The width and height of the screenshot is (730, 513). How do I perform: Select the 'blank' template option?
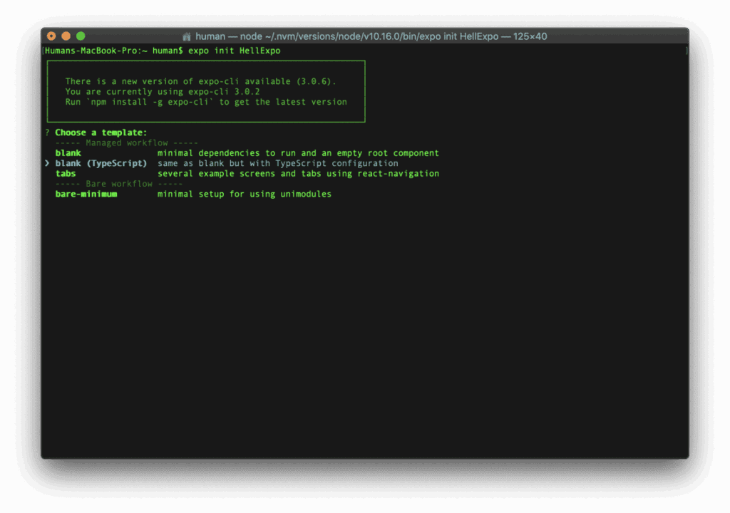point(68,152)
